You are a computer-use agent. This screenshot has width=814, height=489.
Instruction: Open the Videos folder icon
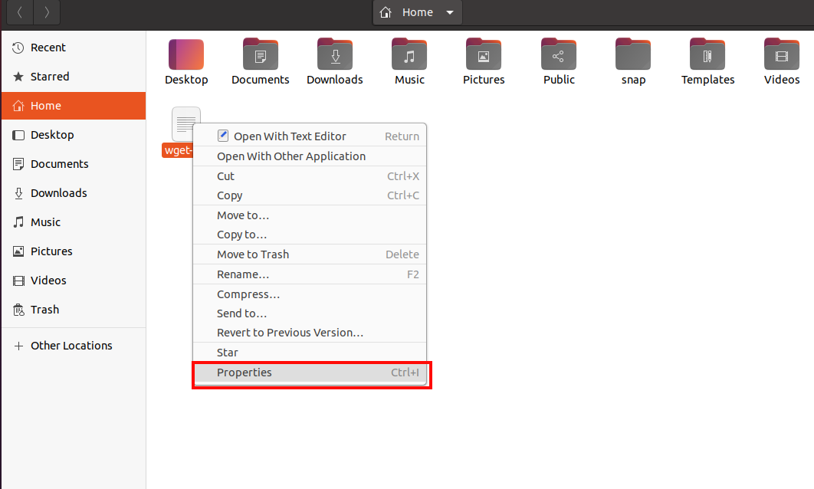[x=781, y=61]
